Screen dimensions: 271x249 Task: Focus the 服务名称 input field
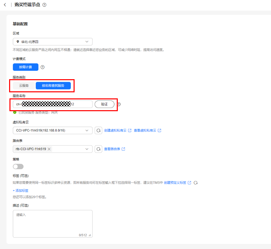point(53,104)
